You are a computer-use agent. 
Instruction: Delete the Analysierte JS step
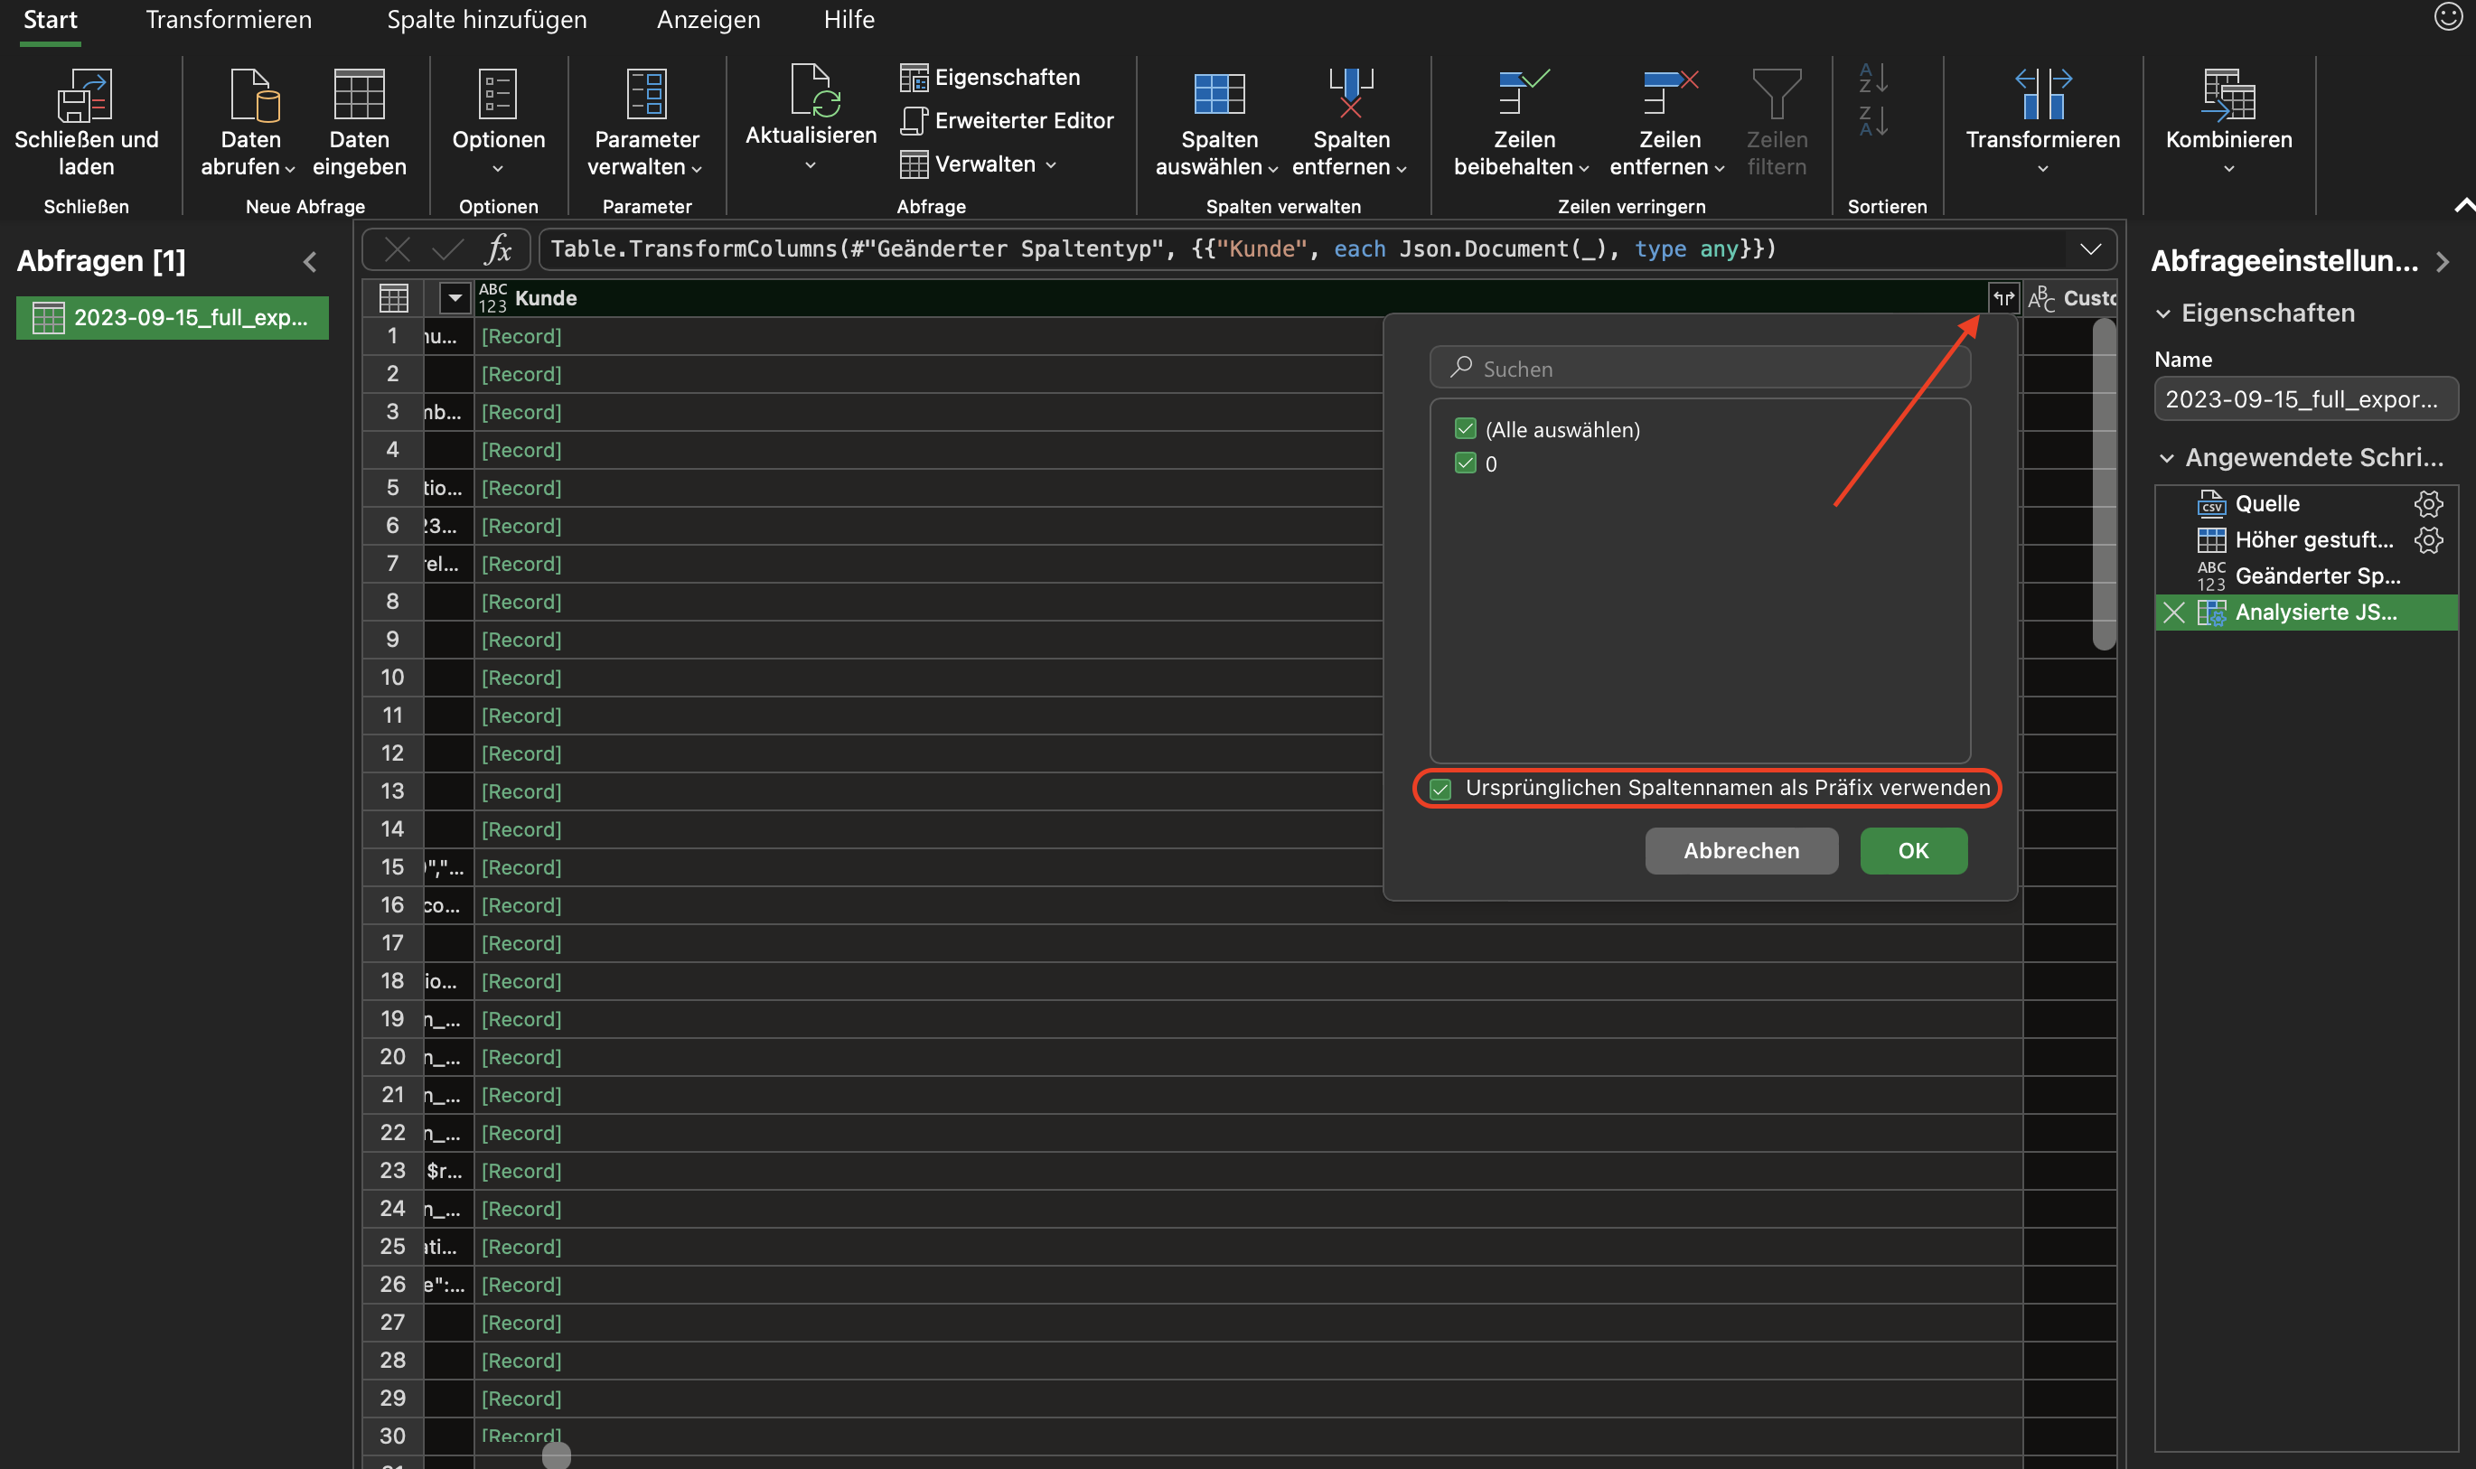pyautogui.click(x=2173, y=612)
